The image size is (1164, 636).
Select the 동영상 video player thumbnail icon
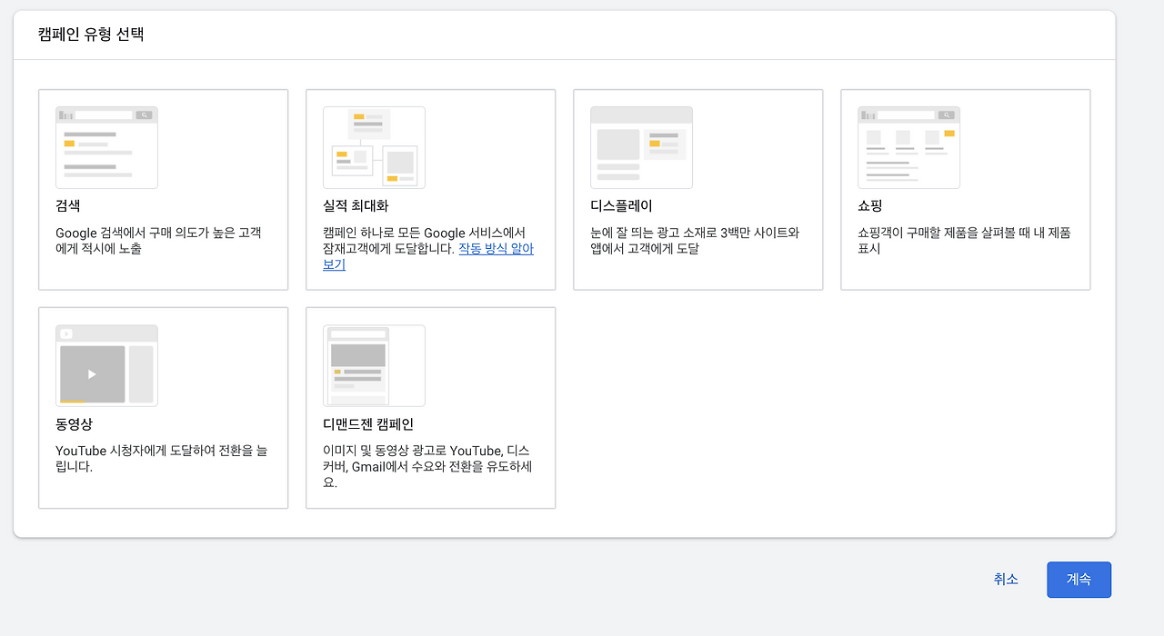[x=106, y=365]
